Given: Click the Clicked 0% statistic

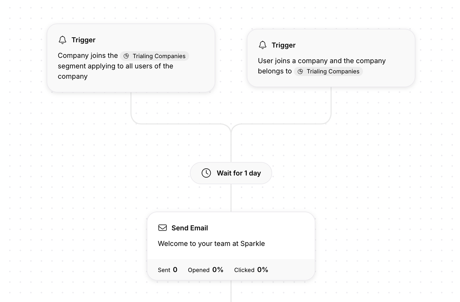Looking at the screenshot, I should click(251, 270).
